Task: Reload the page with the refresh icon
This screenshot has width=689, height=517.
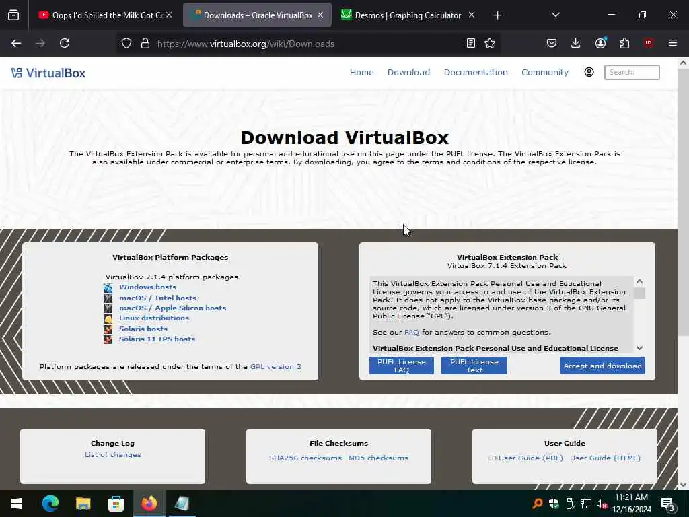Action: pyautogui.click(x=65, y=43)
